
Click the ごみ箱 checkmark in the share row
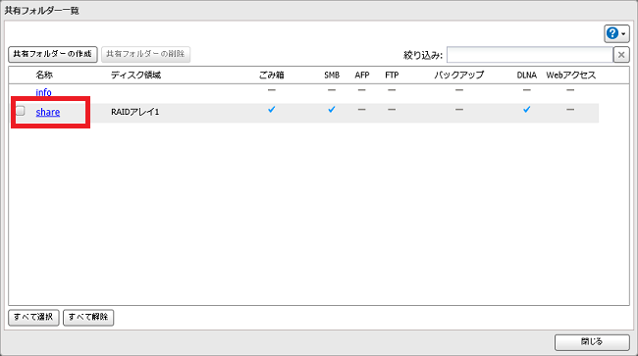[x=271, y=109]
